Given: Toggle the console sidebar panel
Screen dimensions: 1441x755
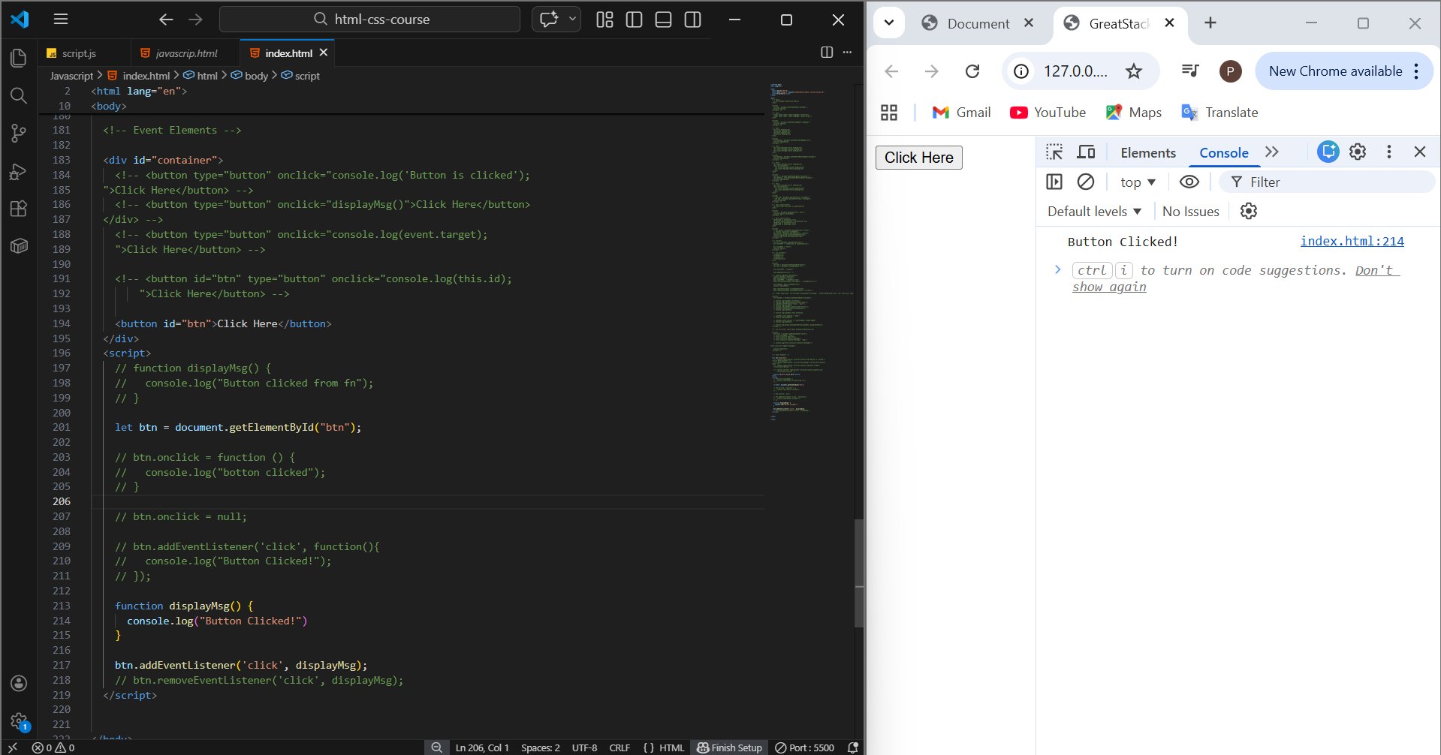Looking at the screenshot, I should 1054,182.
